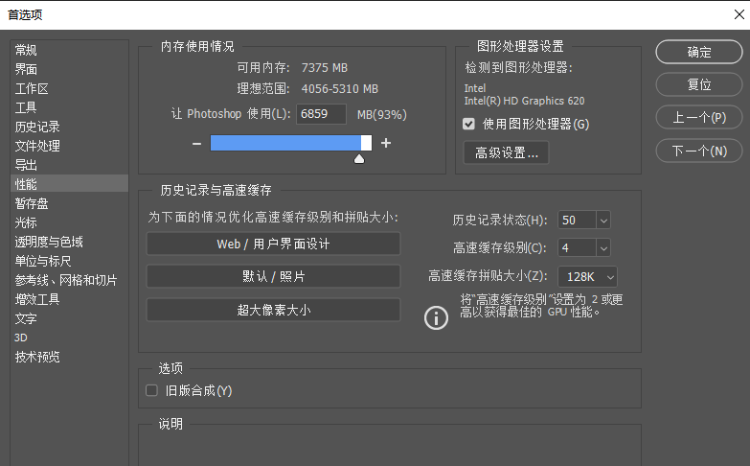The width and height of the screenshot is (750, 466).
Task: Select the highlighted 性能 category
Action: (x=69, y=184)
